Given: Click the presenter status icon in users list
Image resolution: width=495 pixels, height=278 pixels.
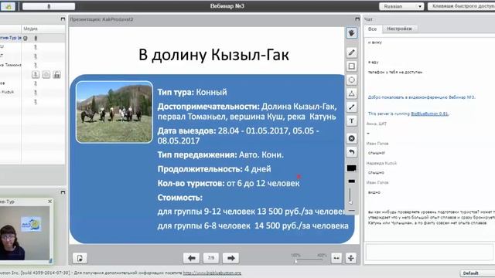Looking at the screenshot, I should [26, 38].
